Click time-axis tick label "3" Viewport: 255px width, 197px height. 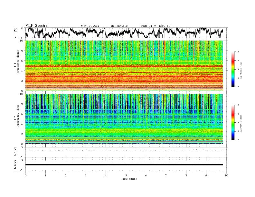(86, 175)
